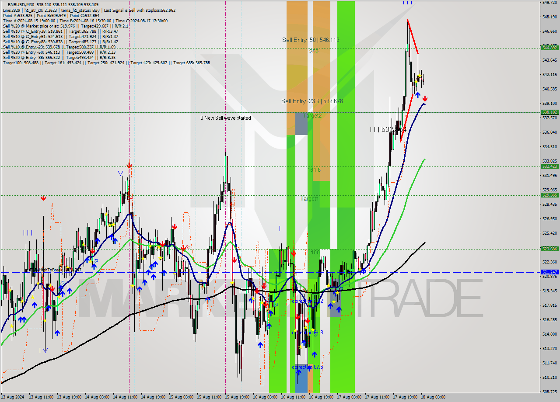Viewport: 560px width, 402px height.
Task: Click the '16 Aug 11:00' time axis label
Action: point(293,397)
